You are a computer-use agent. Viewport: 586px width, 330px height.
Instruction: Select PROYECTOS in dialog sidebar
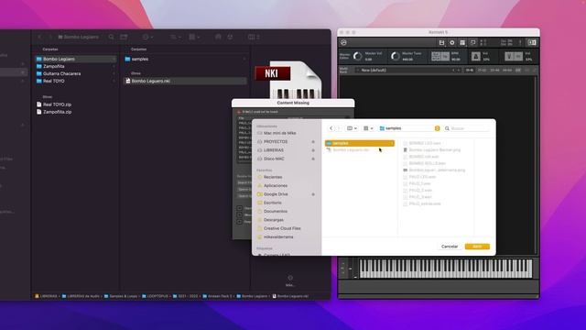(x=276, y=142)
